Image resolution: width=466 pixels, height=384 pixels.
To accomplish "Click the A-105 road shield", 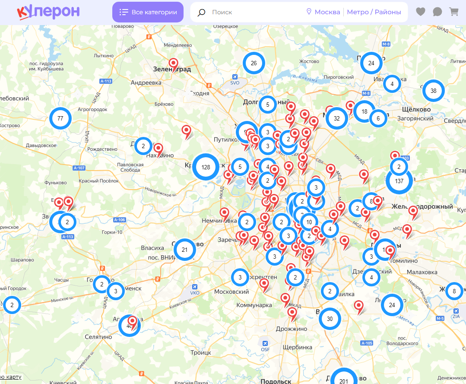I will [x=367, y=343].
